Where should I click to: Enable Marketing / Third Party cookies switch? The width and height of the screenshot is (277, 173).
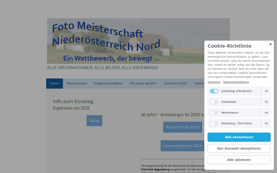pos(214,123)
